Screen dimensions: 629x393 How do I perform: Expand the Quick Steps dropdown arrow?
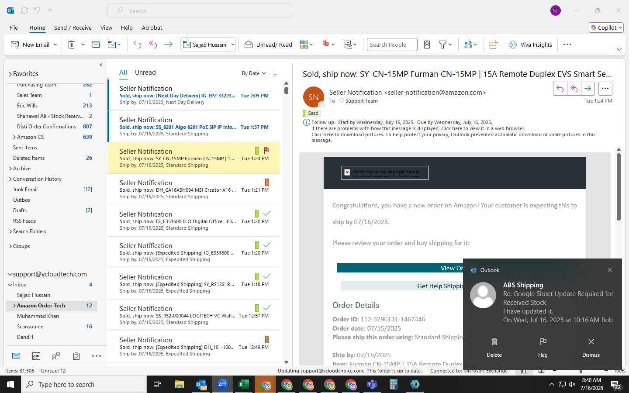[x=233, y=45]
